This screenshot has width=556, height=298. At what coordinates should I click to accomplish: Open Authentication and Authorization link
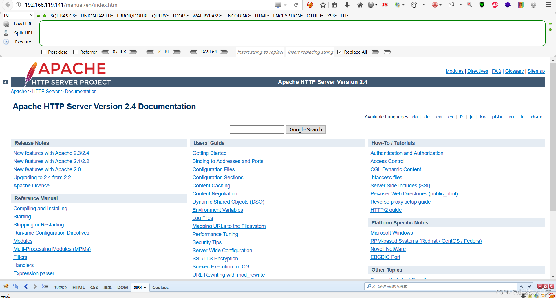[407, 153]
